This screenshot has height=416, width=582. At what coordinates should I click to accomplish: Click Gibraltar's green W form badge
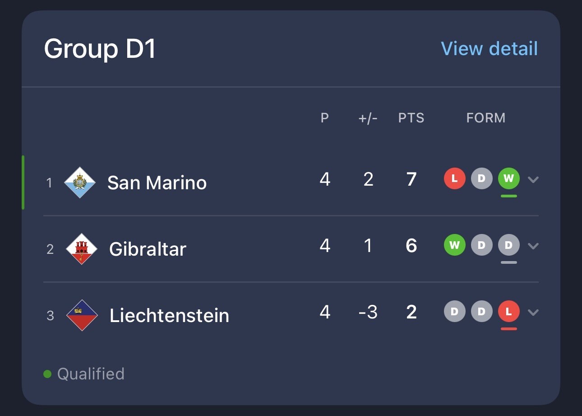tap(455, 245)
